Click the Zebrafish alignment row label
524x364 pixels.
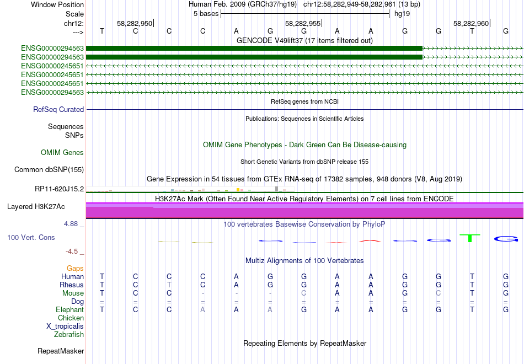click(x=69, y=334)
